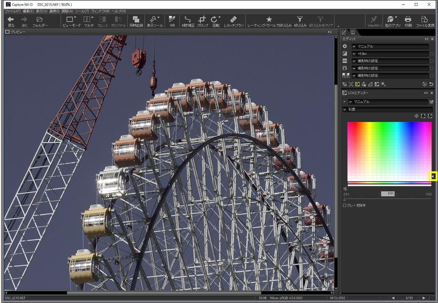Toggle the checkbox beside the white balance row
This screenshot has height=303, width=438.
click(432, 61)
